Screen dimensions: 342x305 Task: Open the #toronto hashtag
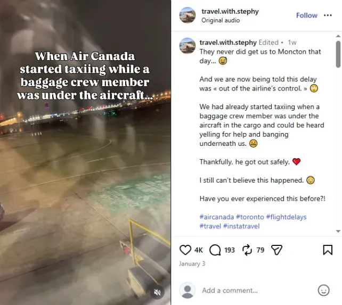point(250,217)
